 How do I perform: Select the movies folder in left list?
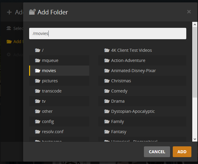tap(59, 71)
